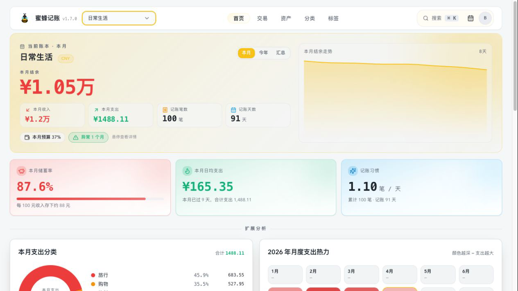Image resolution: width=518 pixels, height=291 pixels.
Task: Select the 4月 heatmap cell
Action: [400, 275]
